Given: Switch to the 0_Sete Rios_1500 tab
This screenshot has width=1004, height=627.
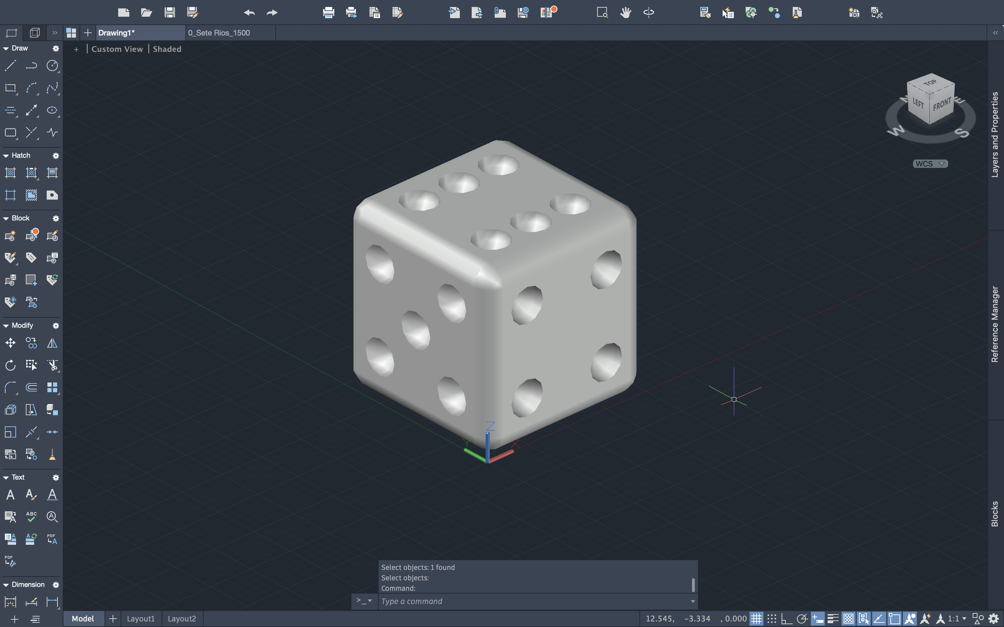Looking at the screenshot, I should [x=231, y=33].
